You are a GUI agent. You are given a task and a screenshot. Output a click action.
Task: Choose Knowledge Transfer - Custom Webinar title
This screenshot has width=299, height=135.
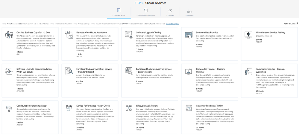tap(210, 70)
